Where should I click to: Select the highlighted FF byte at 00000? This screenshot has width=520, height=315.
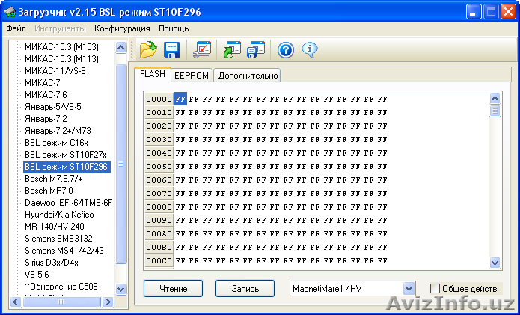(x=180, y=99)
